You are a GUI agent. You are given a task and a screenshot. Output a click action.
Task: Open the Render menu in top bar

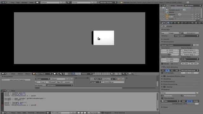click(24, 2)
